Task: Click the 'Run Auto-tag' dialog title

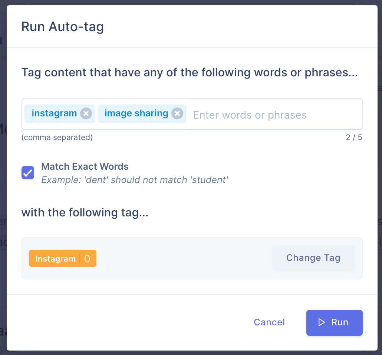Action: pyautogui.click(x=63, y=27)
